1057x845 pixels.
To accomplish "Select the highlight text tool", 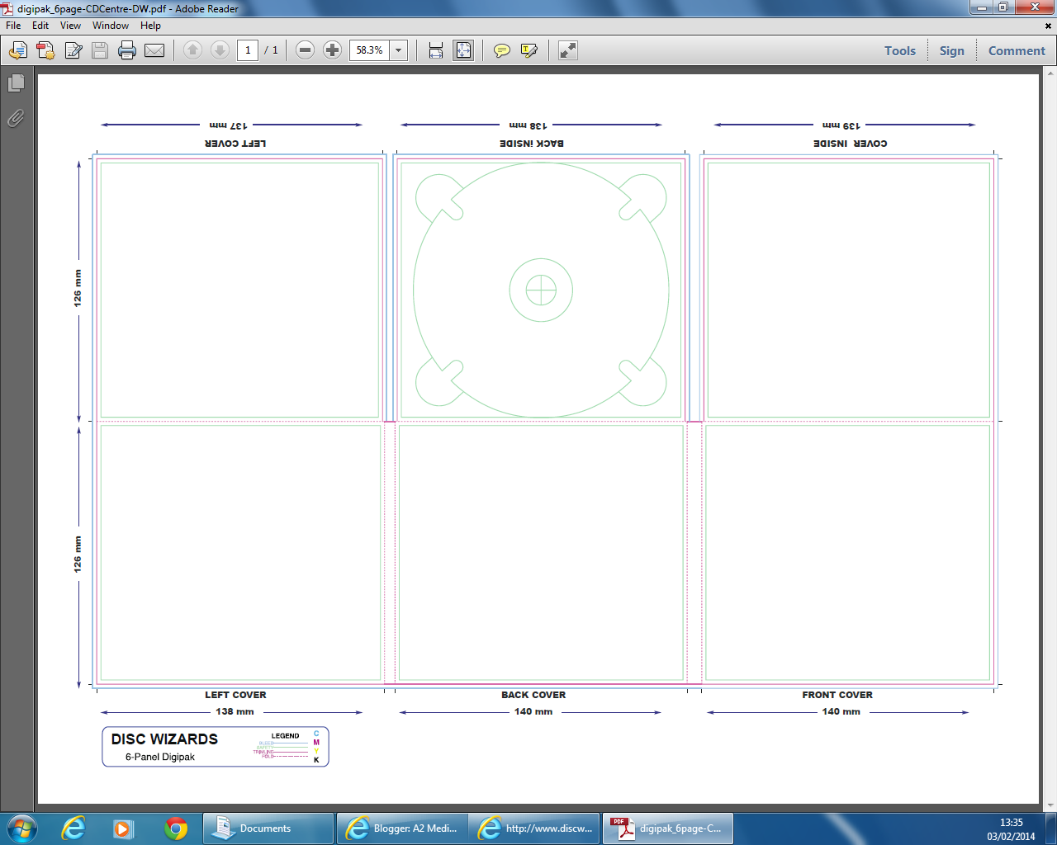I will 528,50.
